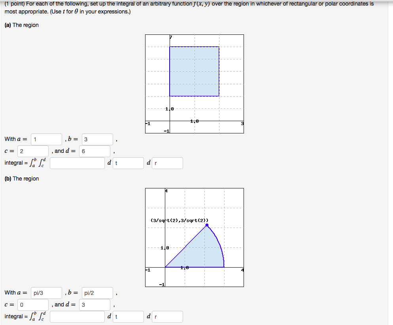Select the empty integrand box for part (b)

[x=77, y=316]
